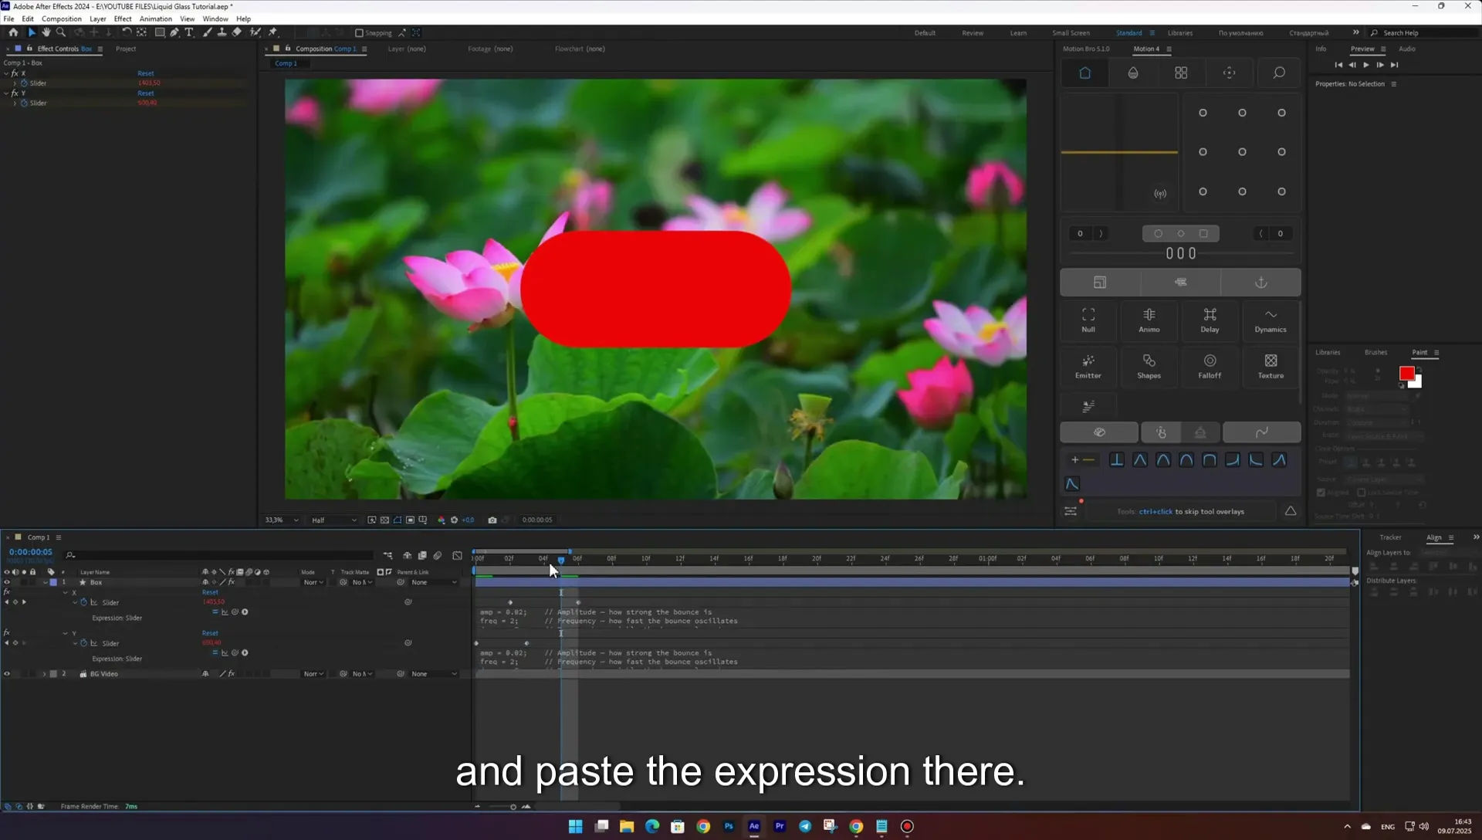Expand the BG Video layer properties
Screen dimensions: 1482x840
pyautogui.click(x=44, y=674)
